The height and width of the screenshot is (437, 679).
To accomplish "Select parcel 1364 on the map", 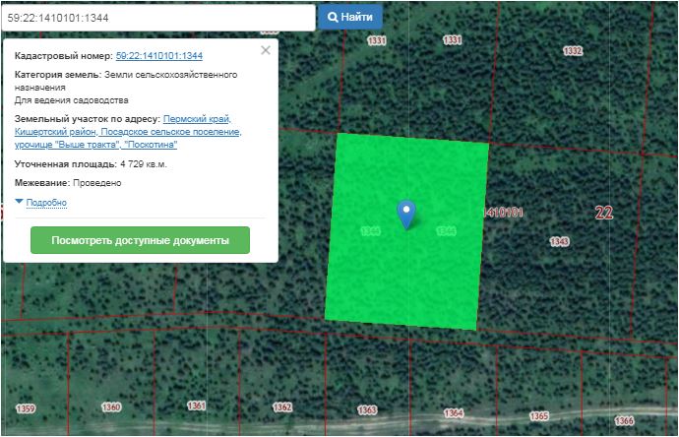I will pos(454,413).
